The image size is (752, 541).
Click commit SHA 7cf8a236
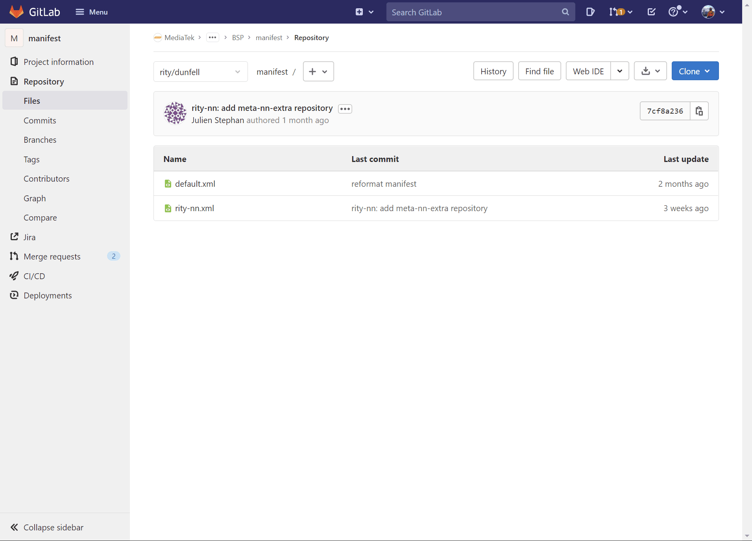coord(665,111)
